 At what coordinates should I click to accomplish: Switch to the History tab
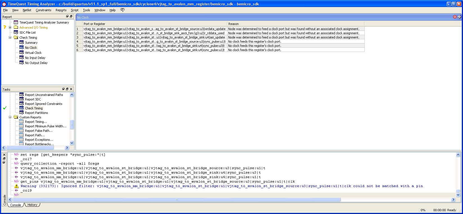32,205
